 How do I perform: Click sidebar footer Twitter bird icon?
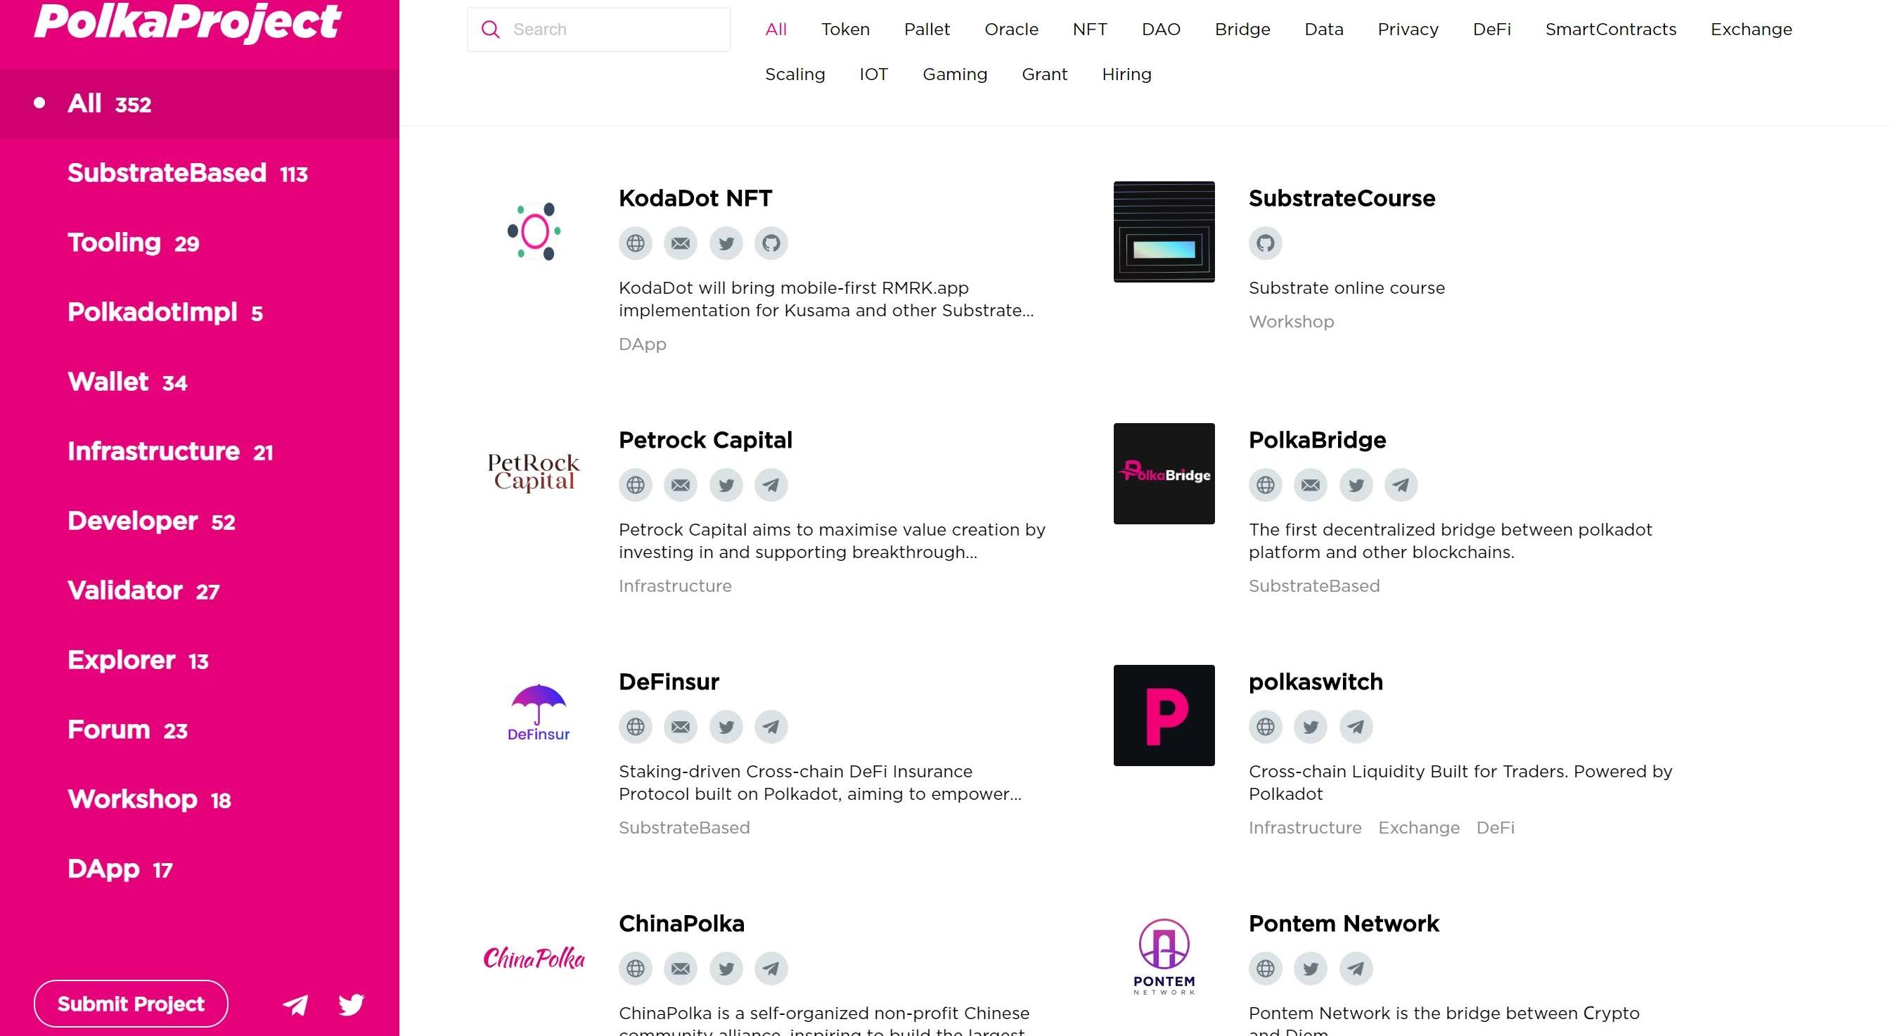352,1004
